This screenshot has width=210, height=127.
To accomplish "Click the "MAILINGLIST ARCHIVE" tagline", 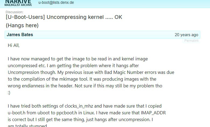I will pos(18,5).
